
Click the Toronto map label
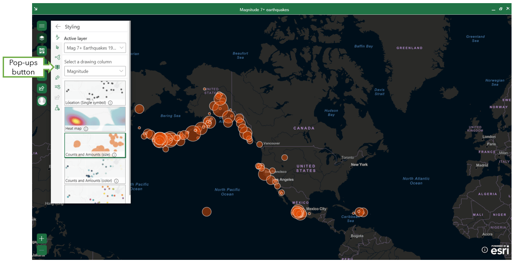tap(348, 158)
